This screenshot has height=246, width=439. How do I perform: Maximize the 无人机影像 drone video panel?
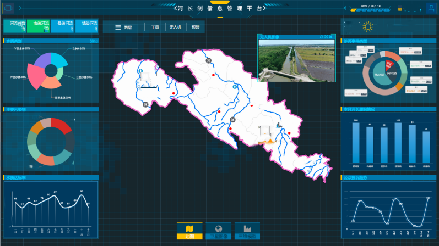327,37
